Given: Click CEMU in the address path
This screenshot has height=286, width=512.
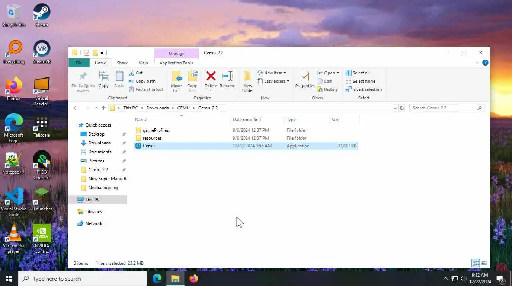Looking at the screenshot, I should 183,108.
